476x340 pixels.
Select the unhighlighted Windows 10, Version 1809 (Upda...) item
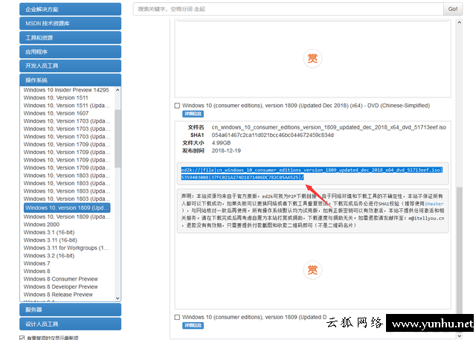coord(66,216)
